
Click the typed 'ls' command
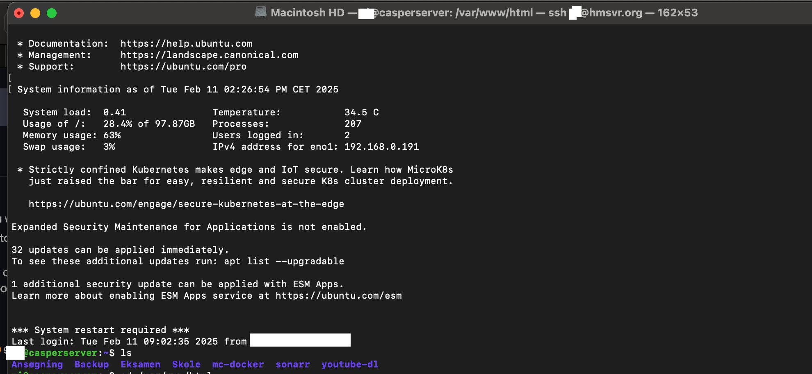[126, 353]
